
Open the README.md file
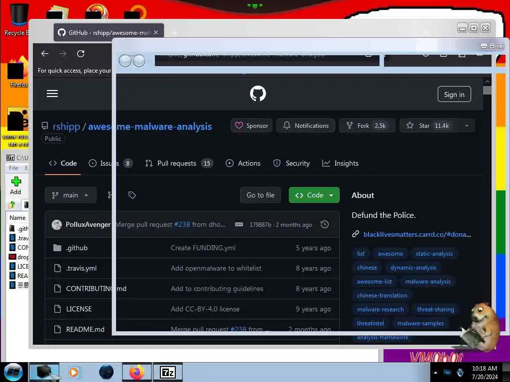[85, 329]
